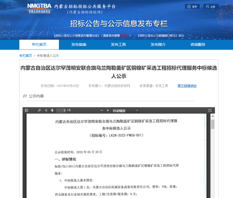Click the 专栏首页 breadcrumb link
Screen dimensions: 233x198
[25, 55]
